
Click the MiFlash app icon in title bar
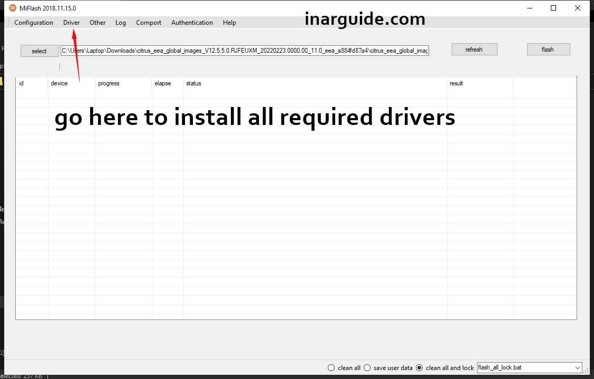[x=13, y=8]
